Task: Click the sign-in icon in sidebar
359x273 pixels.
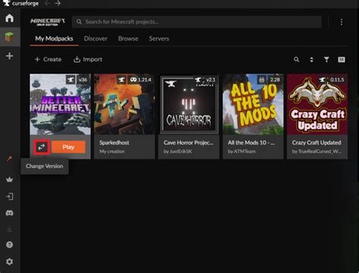Action: [10, 196]
